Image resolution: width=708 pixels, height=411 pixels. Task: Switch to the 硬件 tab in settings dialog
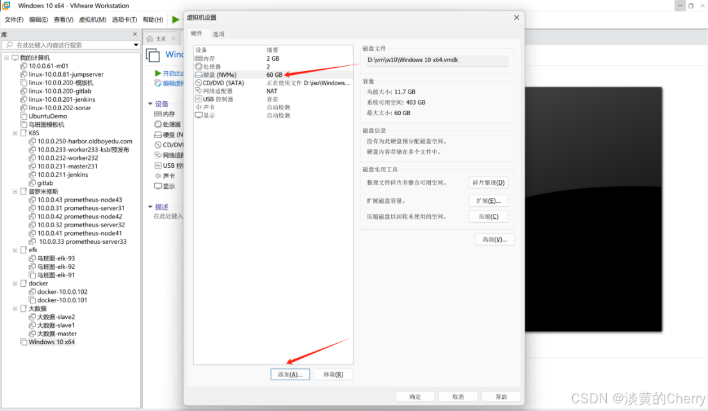click(x=197, y=33)
